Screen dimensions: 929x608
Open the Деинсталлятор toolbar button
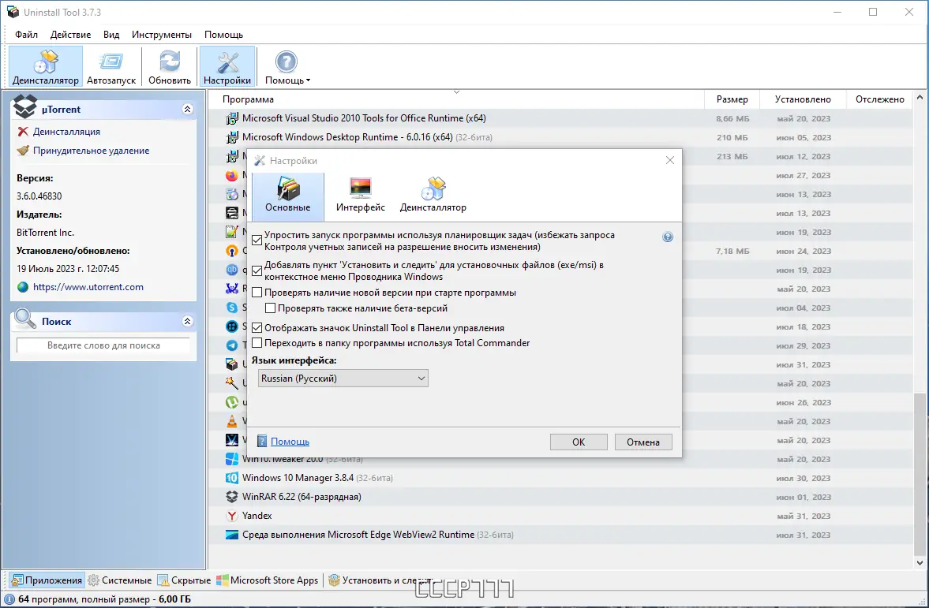[46, 66]
